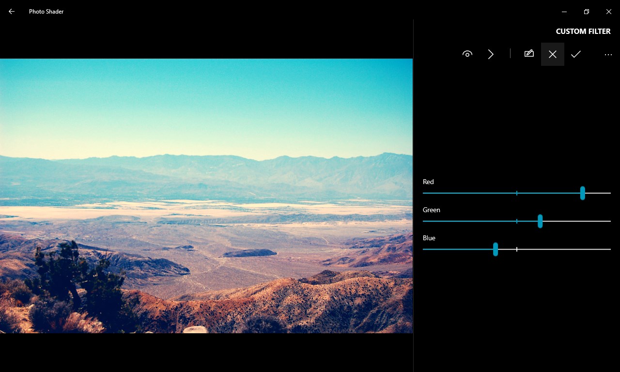Screen dimensions: 620x372
Task: Cancel custom filter with X icon
Action: [553, 54]
